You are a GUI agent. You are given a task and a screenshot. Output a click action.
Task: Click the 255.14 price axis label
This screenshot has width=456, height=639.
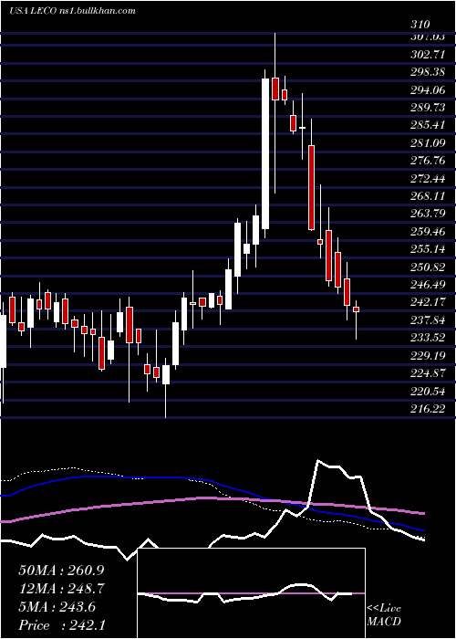pos(428,248)
